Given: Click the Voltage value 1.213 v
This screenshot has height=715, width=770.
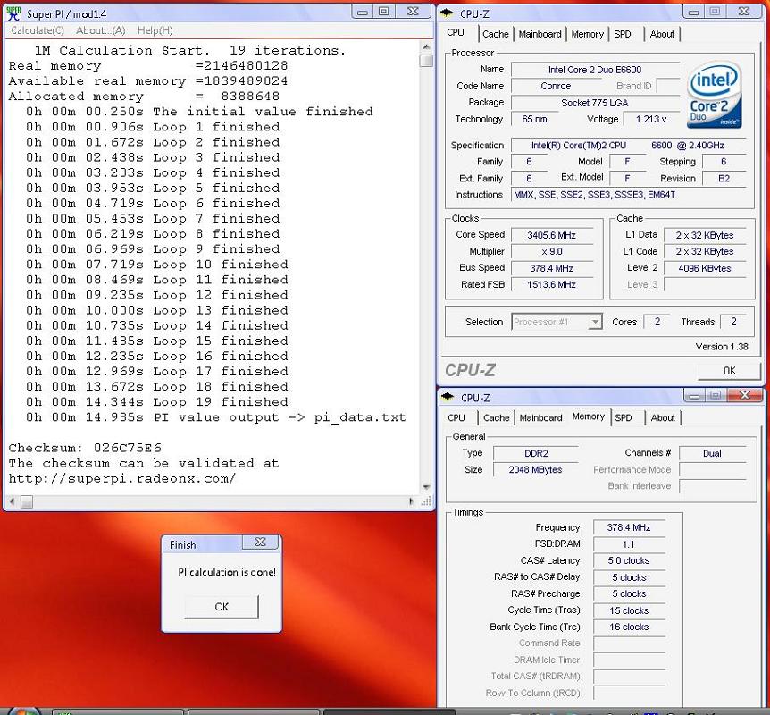Looking at the screenshot, I should [x=651, y=119].
